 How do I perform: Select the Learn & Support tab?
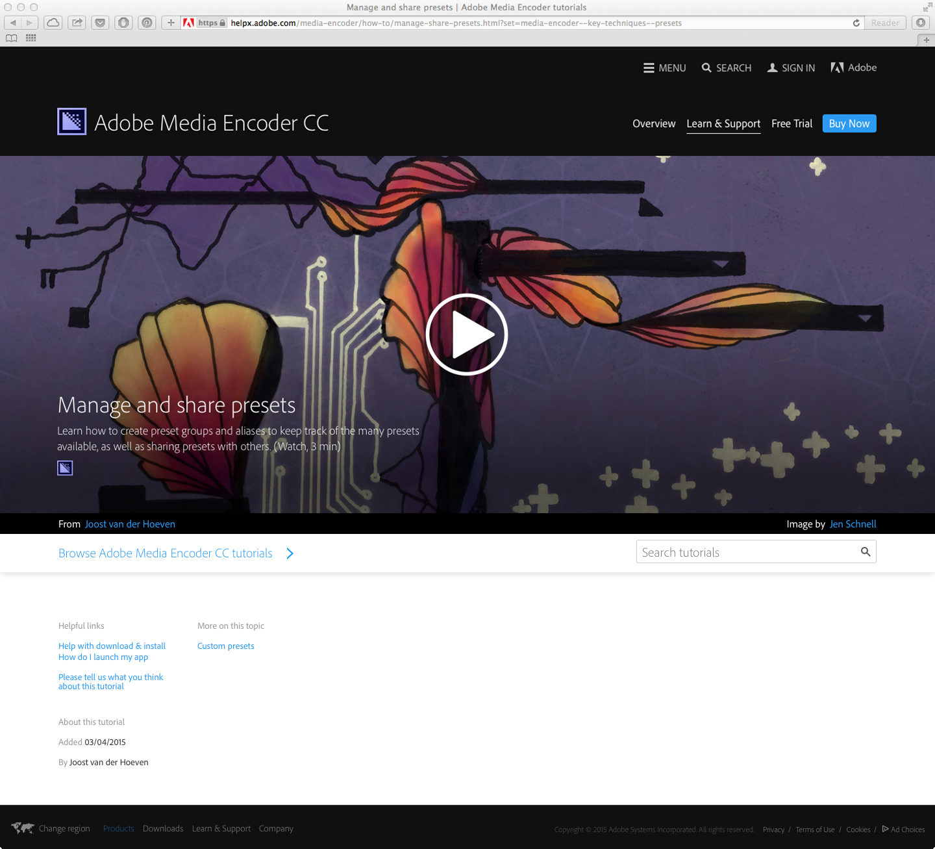point(723,123)
